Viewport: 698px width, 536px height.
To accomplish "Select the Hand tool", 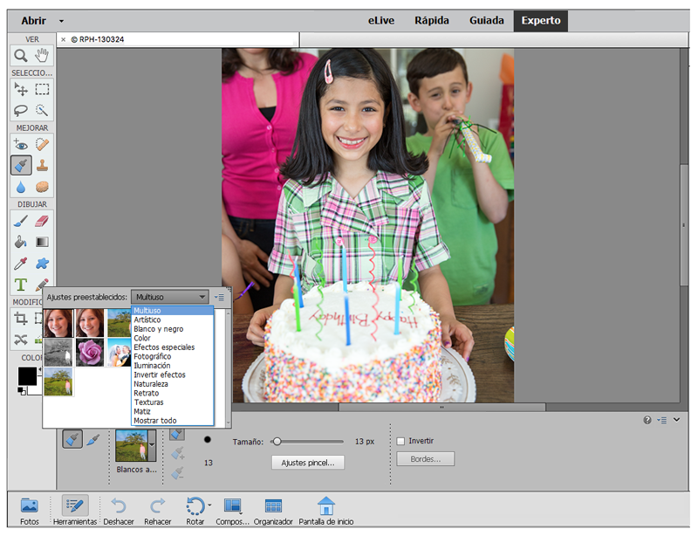I will pyautogui.click(x=42, y=57).
